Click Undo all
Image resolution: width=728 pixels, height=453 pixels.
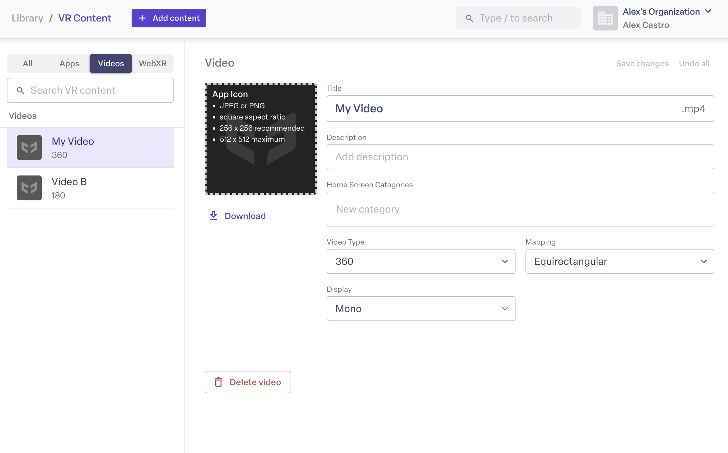pyautogui.click(x=694, y=63)
